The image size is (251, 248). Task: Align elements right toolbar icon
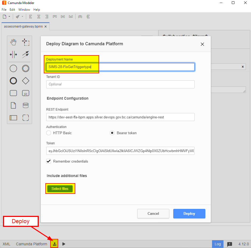point(47,17)
